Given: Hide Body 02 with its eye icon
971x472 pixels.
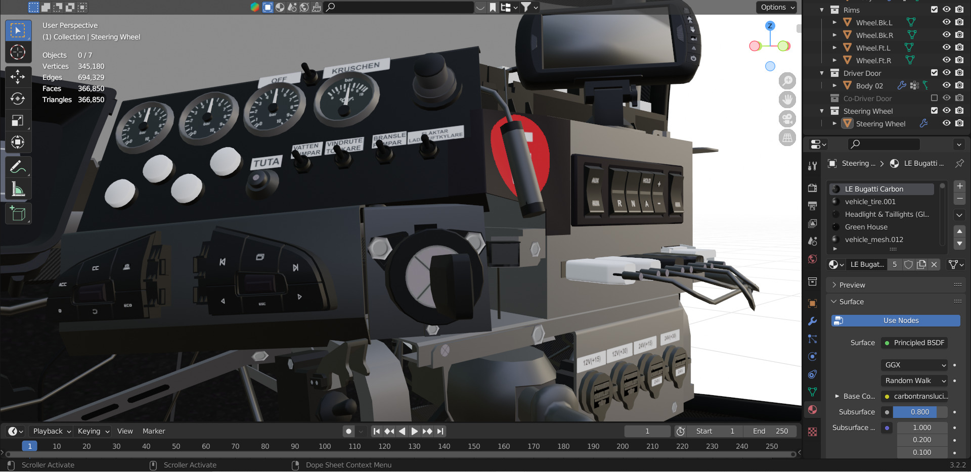Looking at the screenshot, I should pyautogui.click(x=947, y=85).
